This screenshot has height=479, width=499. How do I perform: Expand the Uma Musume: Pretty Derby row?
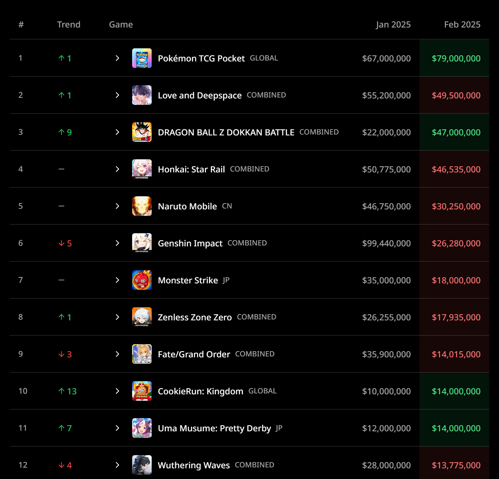[117, 428]
